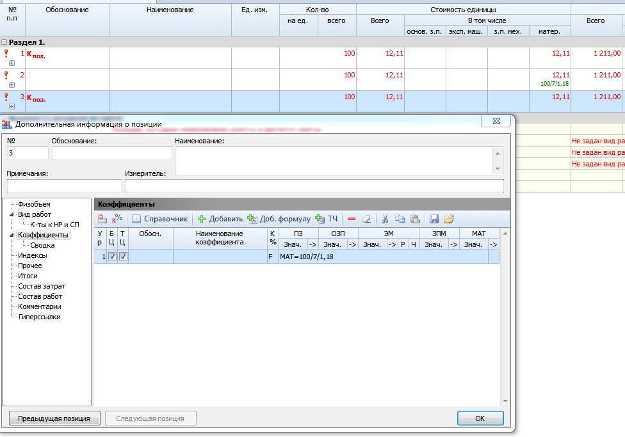The width and height of the screenshot is (625, 437).
Task: Click Наименование field scroll-down arrow
Action: 498,169
